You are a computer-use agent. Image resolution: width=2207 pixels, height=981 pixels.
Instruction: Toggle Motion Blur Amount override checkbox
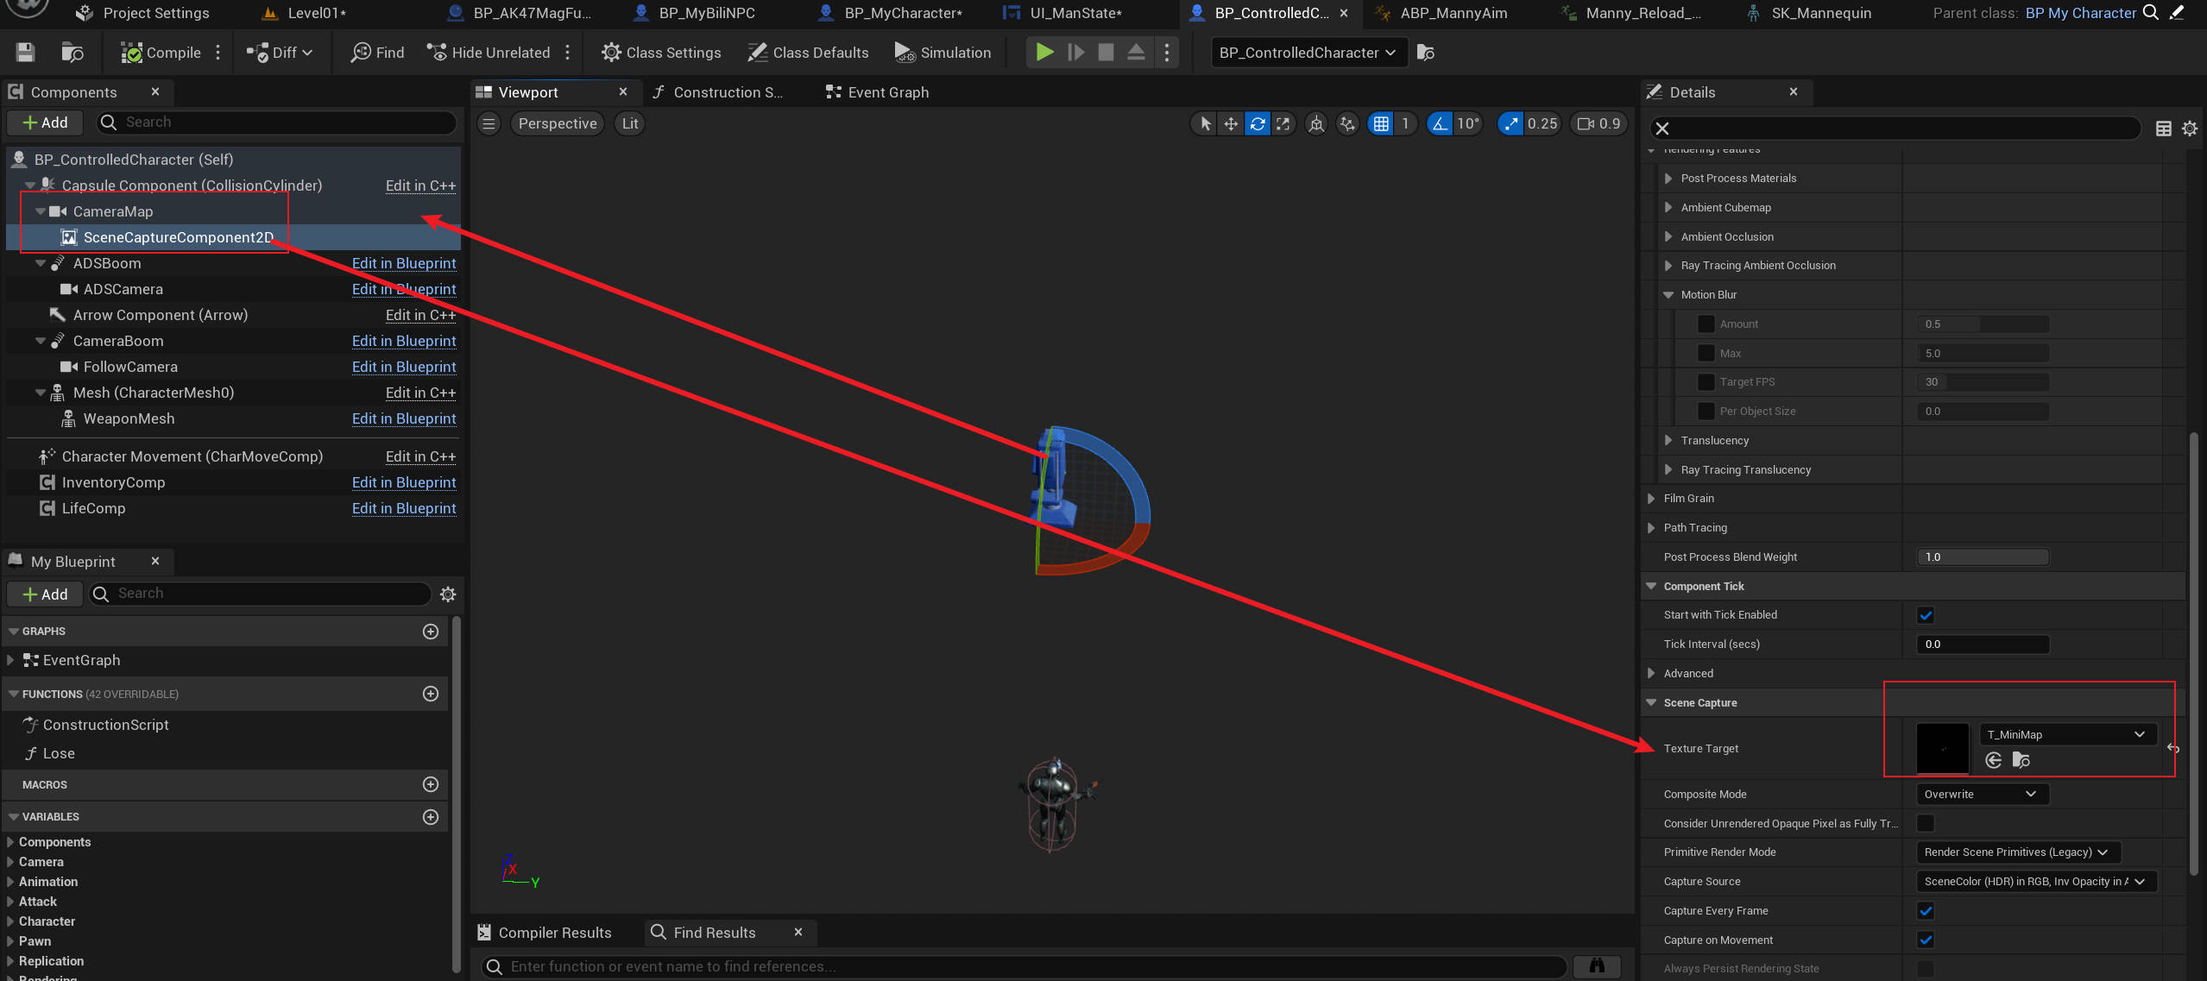(1706, 324)
